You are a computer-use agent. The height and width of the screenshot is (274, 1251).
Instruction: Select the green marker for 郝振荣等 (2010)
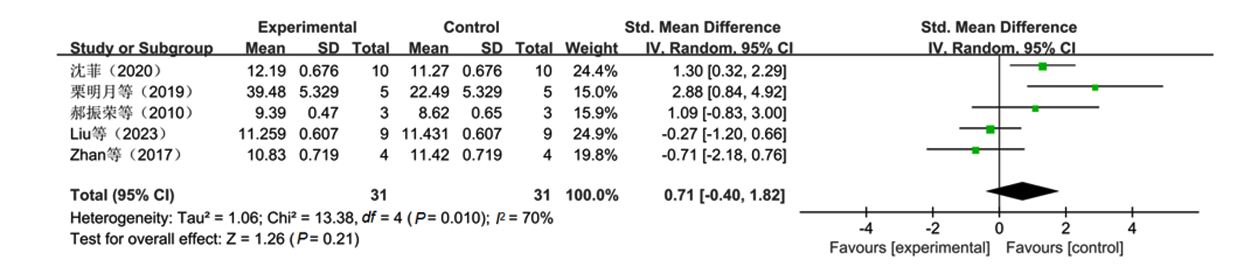[1035, 109]
